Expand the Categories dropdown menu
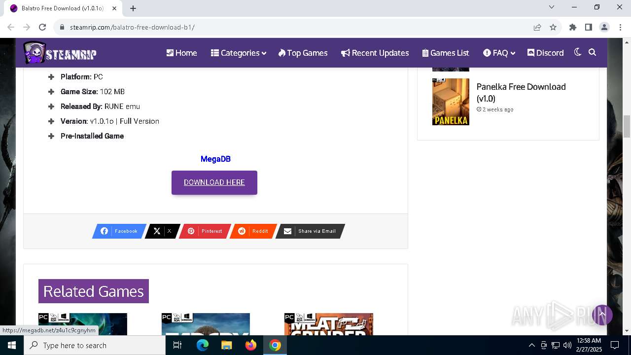The image size is (631, 355). [x=239, y=53]
